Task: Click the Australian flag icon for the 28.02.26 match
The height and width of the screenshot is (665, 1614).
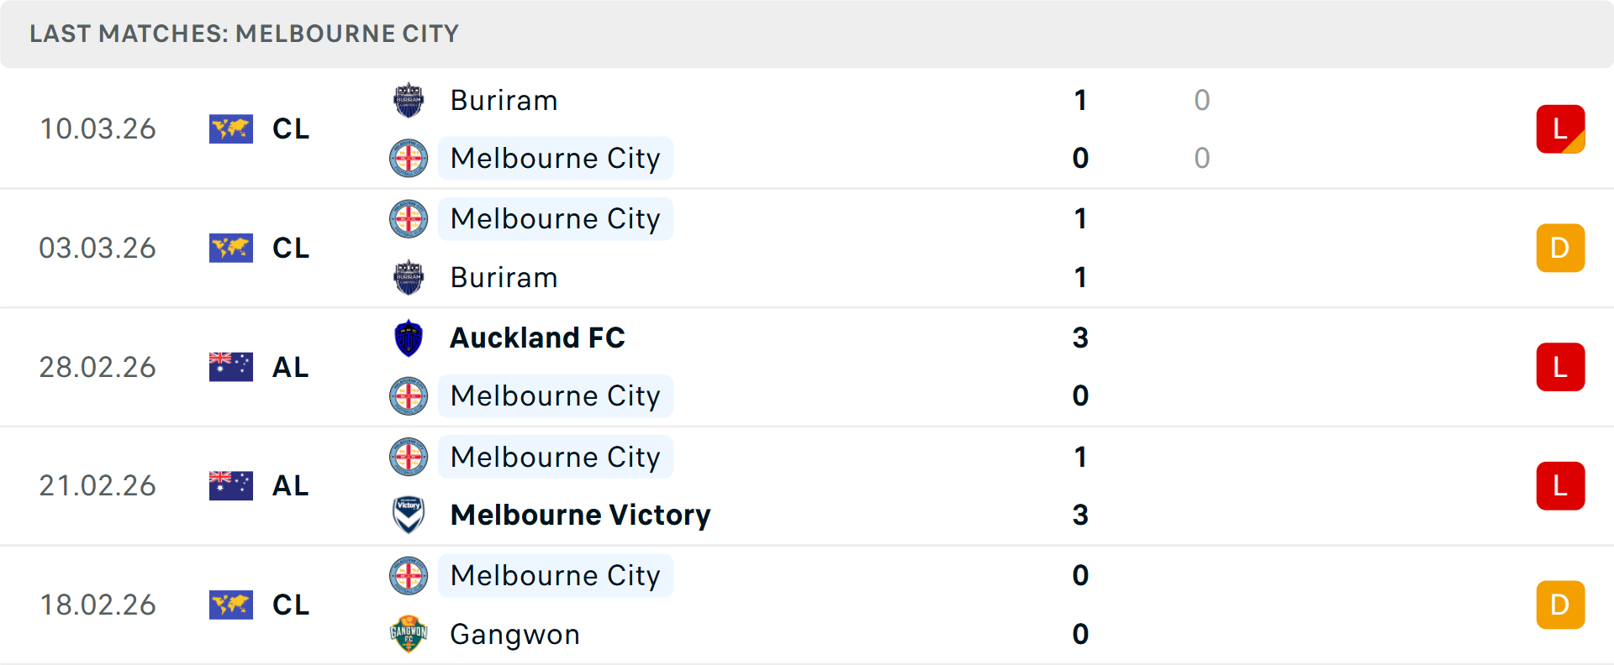Action: [x=231, y=366]
